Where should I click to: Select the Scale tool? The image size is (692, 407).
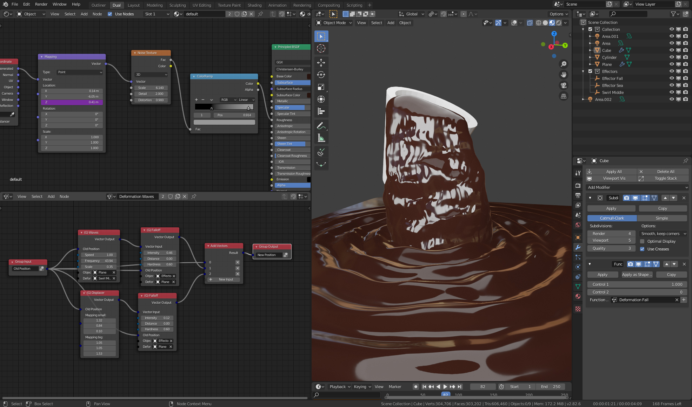click(x=321, y=87)
